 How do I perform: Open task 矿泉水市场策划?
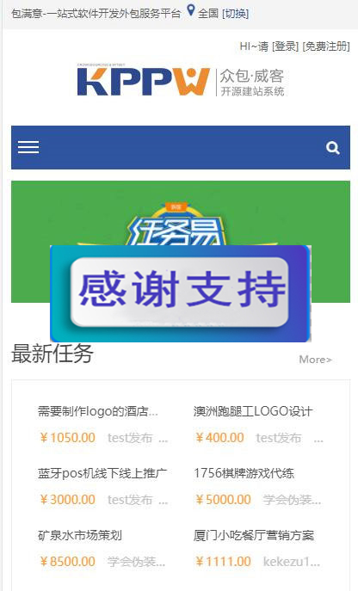click(x=79, y=535)
